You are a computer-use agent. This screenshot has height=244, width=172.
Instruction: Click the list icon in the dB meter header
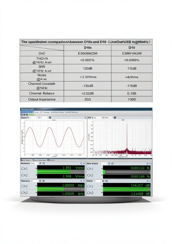point(103,181)
